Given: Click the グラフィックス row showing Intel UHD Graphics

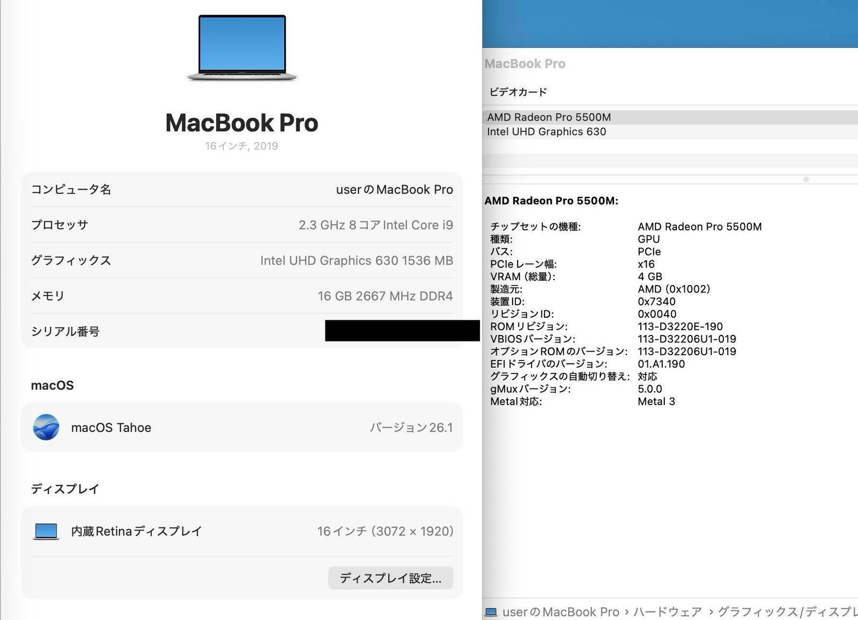Looking at the screenshot, I should point(241,260).
